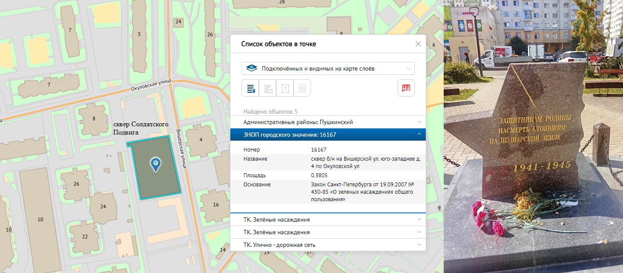Select the law text "Закон Санкт-Петербурга от 19.09.2007"
The width and height of the screenshot is (623, 273).
pyautogui.click(x=362, y=192)
